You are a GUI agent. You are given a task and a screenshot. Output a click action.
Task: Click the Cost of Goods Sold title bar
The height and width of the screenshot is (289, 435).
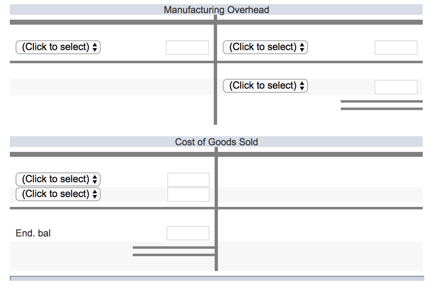coord(217,142)
